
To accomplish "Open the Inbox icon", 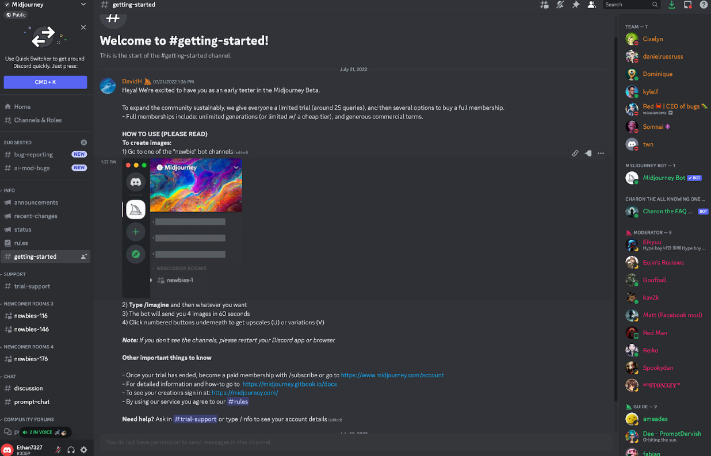I will pyautogui.click(x=688, y=5).
